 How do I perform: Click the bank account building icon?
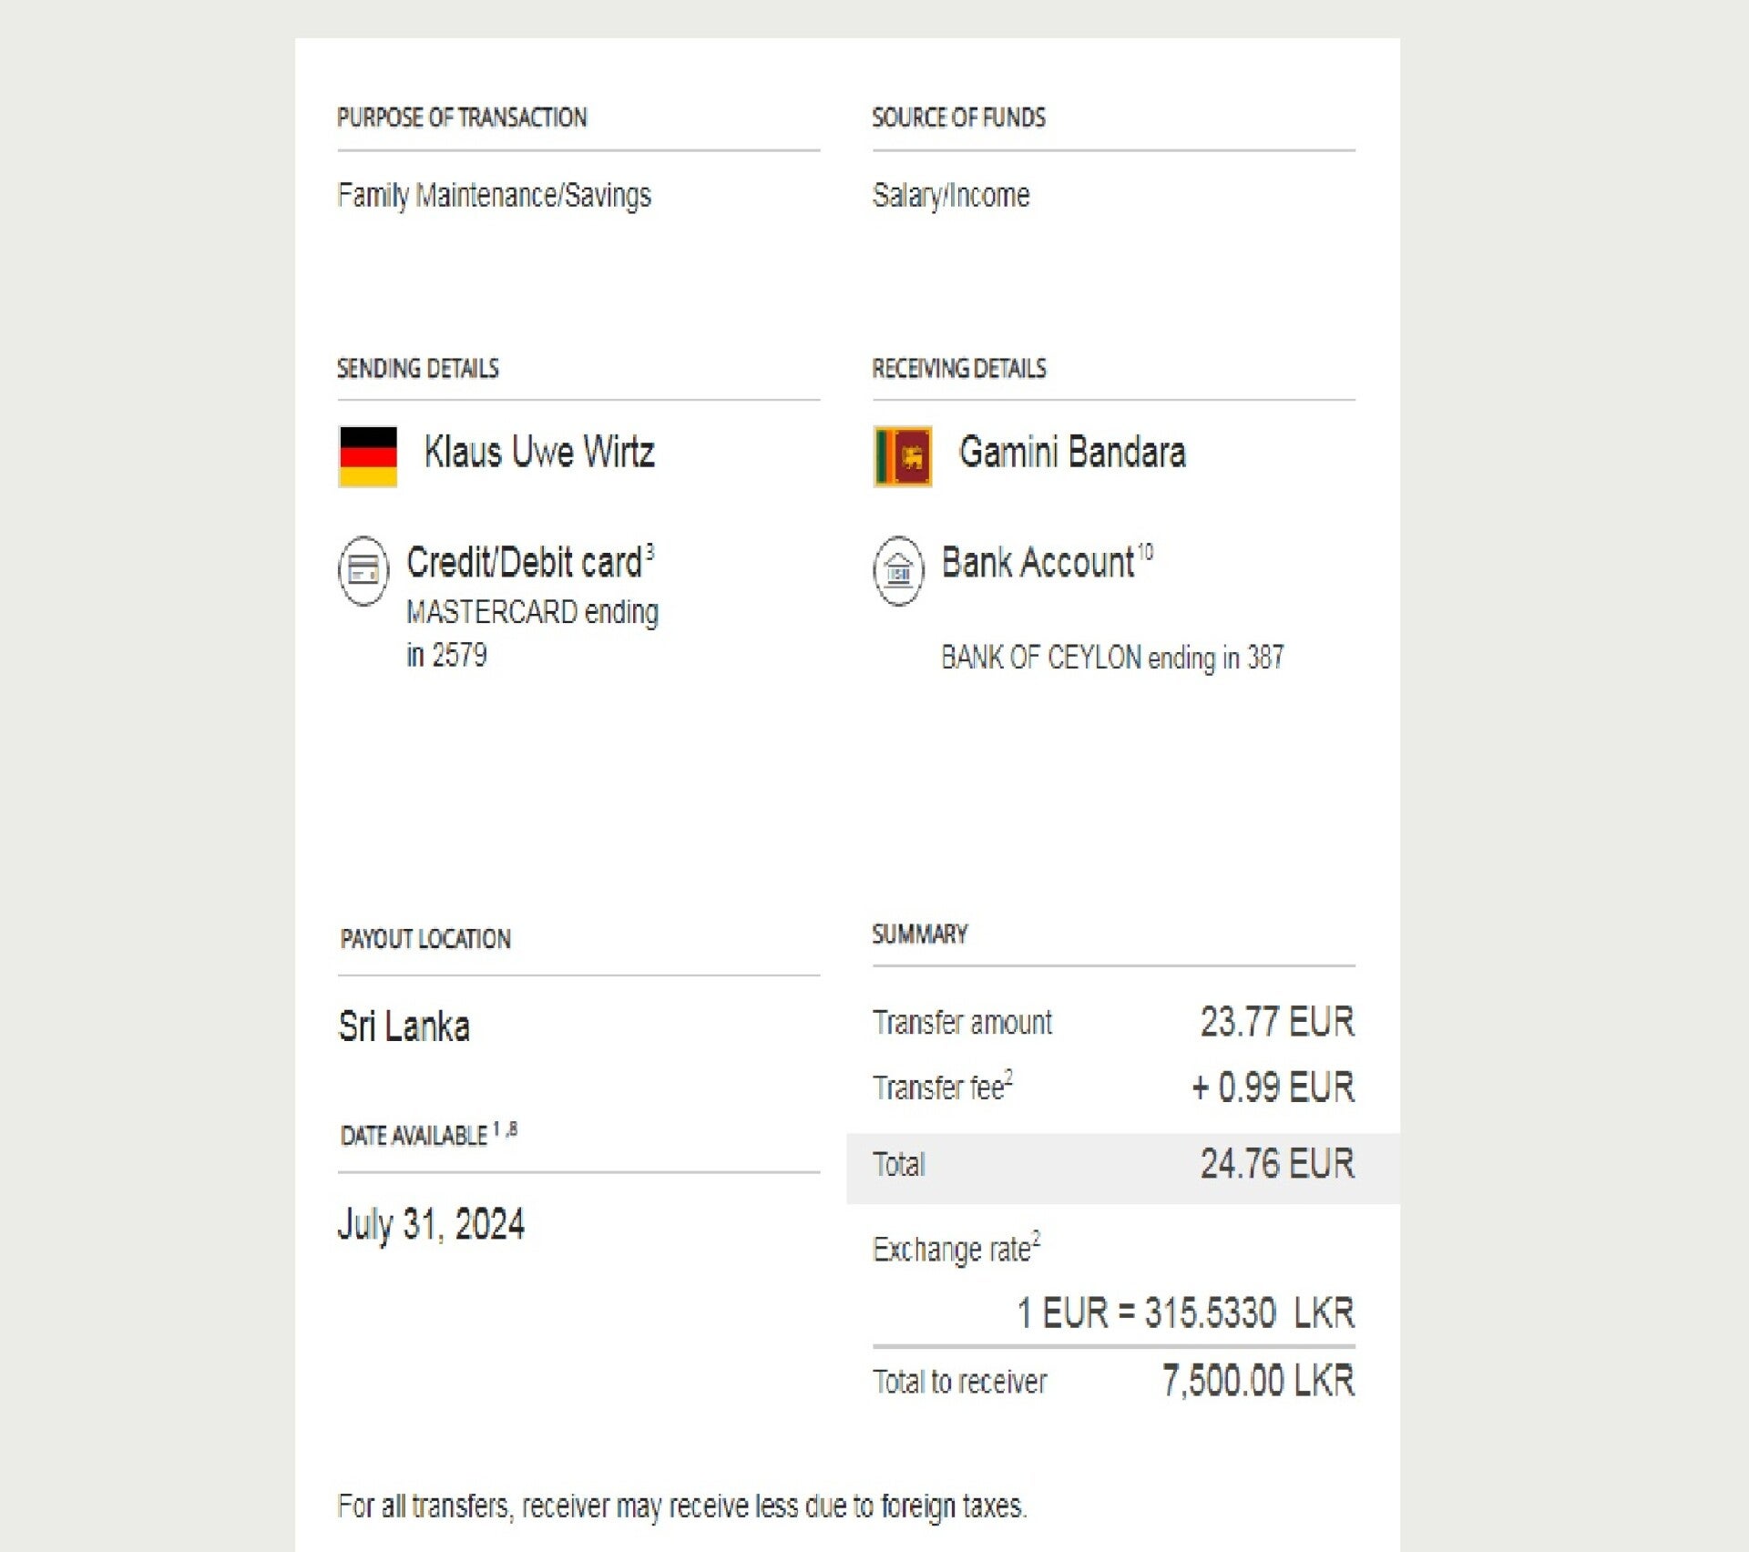coord(898,570)
